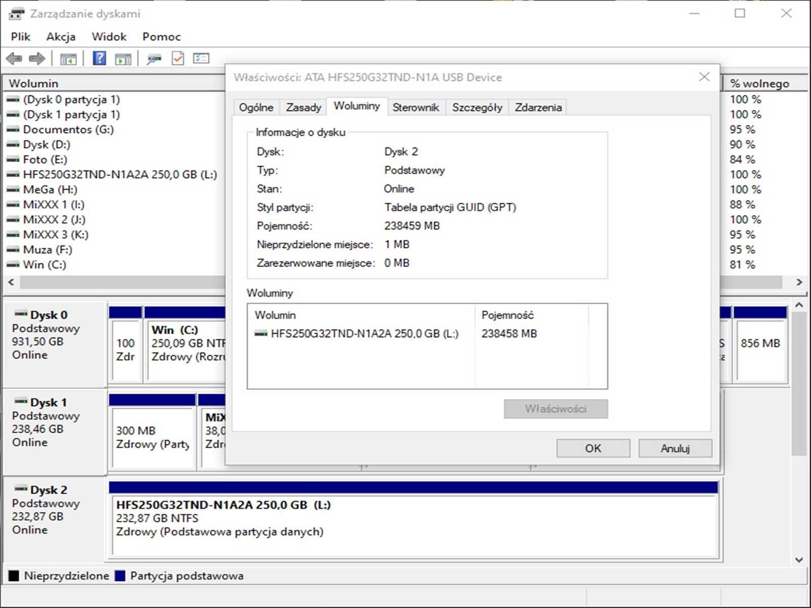Click vertical scrollbar up arrow in disk pane
Viewport: 811px width, 608px height.
799,305
